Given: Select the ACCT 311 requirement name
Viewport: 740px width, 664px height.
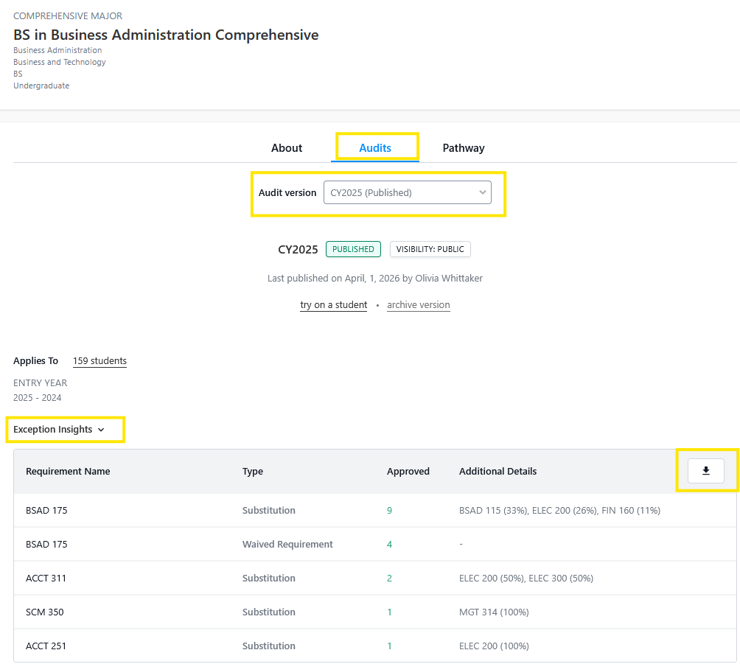Looking at the screenshot, I should pos(46,578).
